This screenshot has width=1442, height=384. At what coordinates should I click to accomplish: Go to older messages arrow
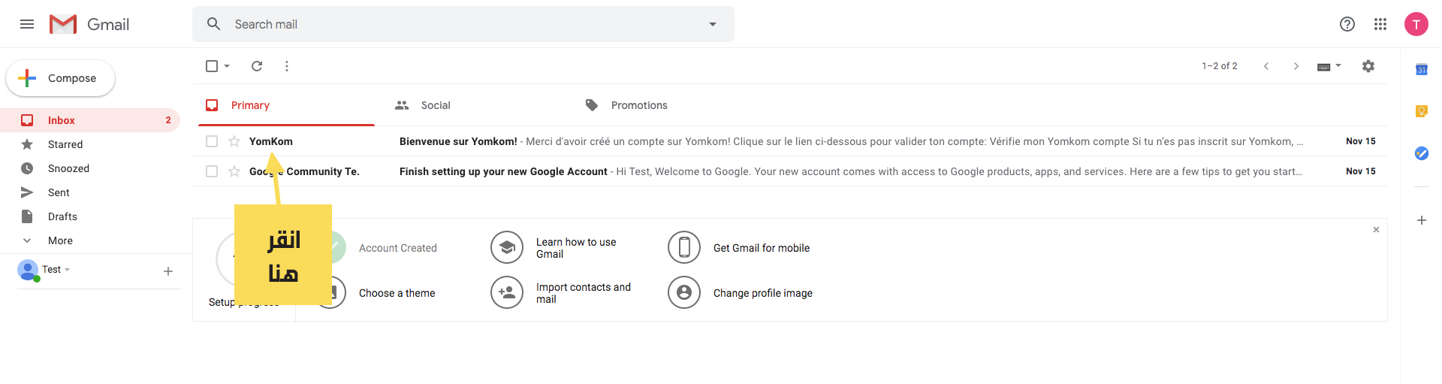[1296, 66]
